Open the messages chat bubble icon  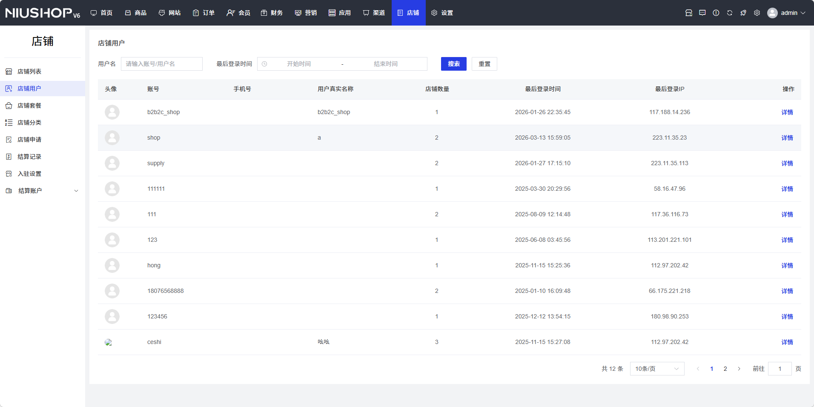coord(702,13)
